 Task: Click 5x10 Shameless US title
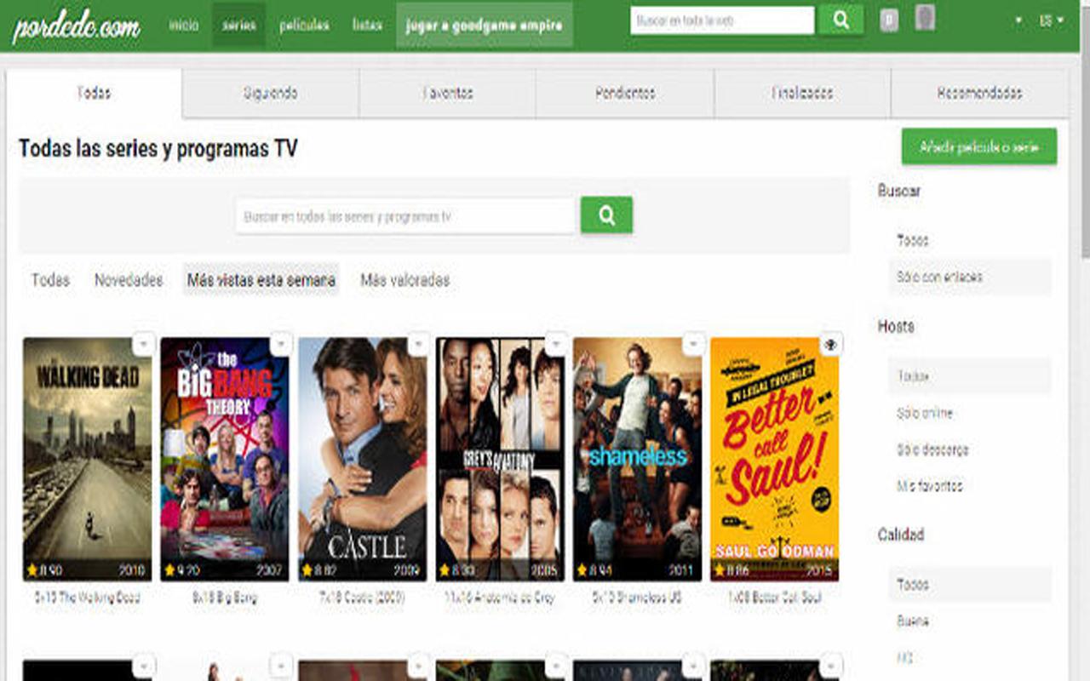[x=638, y=598]
